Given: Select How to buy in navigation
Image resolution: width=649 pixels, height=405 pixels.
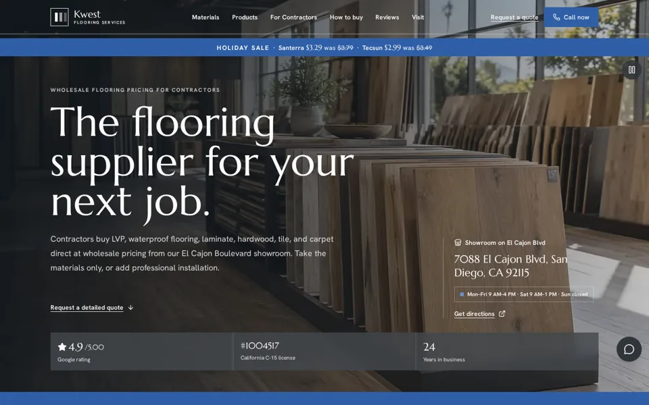Looking at the screenshot, I should tap(346, 18).
